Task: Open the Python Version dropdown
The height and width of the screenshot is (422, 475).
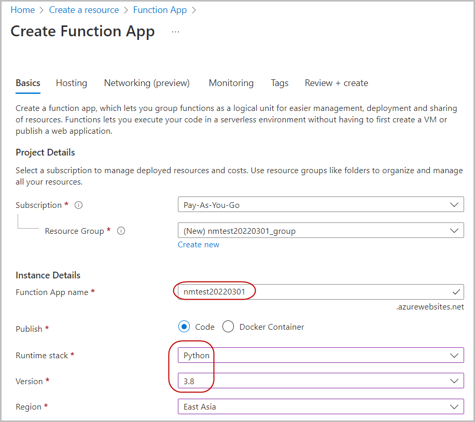Action: (x=320, y=381)
